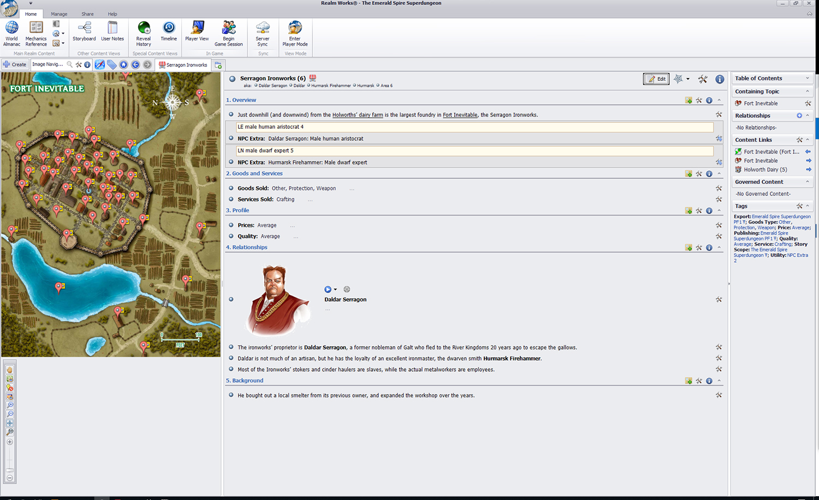Image resolution: width=819 pixels, height=500 pixels.
Task: Switch to the Share ribbon tab
Action: [87, 14]
